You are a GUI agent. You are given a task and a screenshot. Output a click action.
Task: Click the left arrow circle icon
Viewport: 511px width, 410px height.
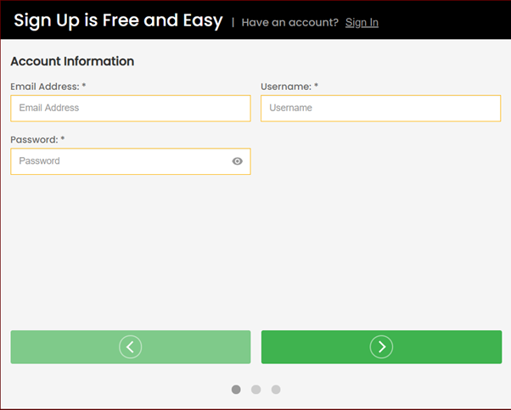[x=130, y=346]
